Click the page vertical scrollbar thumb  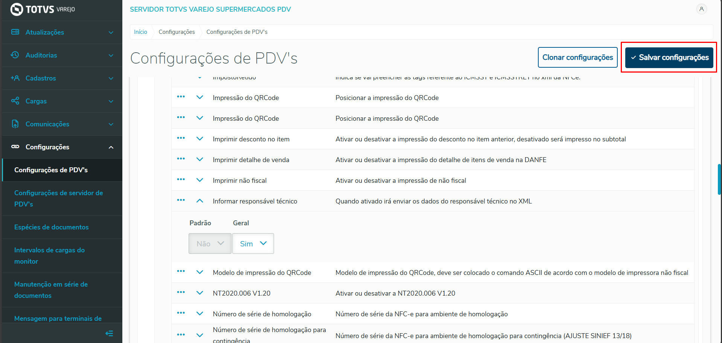pyautogui.click(x=719, y=179)
